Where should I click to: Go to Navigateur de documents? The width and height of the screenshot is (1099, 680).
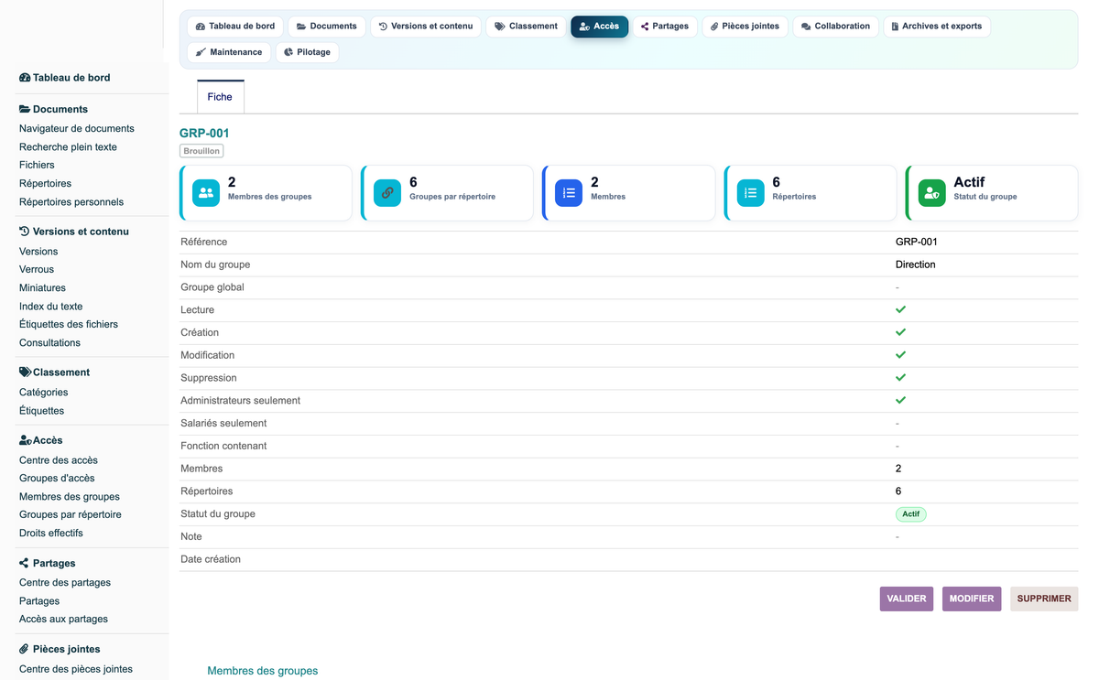(77, 129)
